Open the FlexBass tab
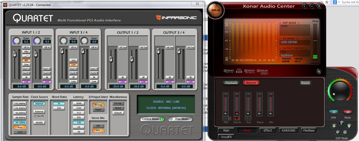 tap(309, 130)
